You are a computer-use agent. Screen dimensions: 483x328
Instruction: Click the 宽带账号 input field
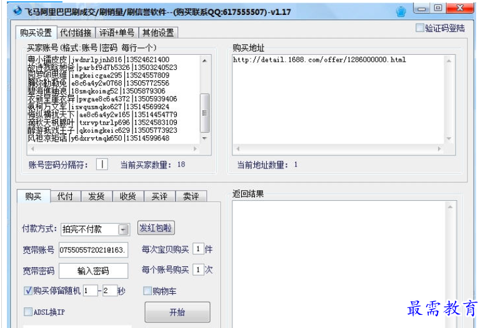click(x=93, y=250)
